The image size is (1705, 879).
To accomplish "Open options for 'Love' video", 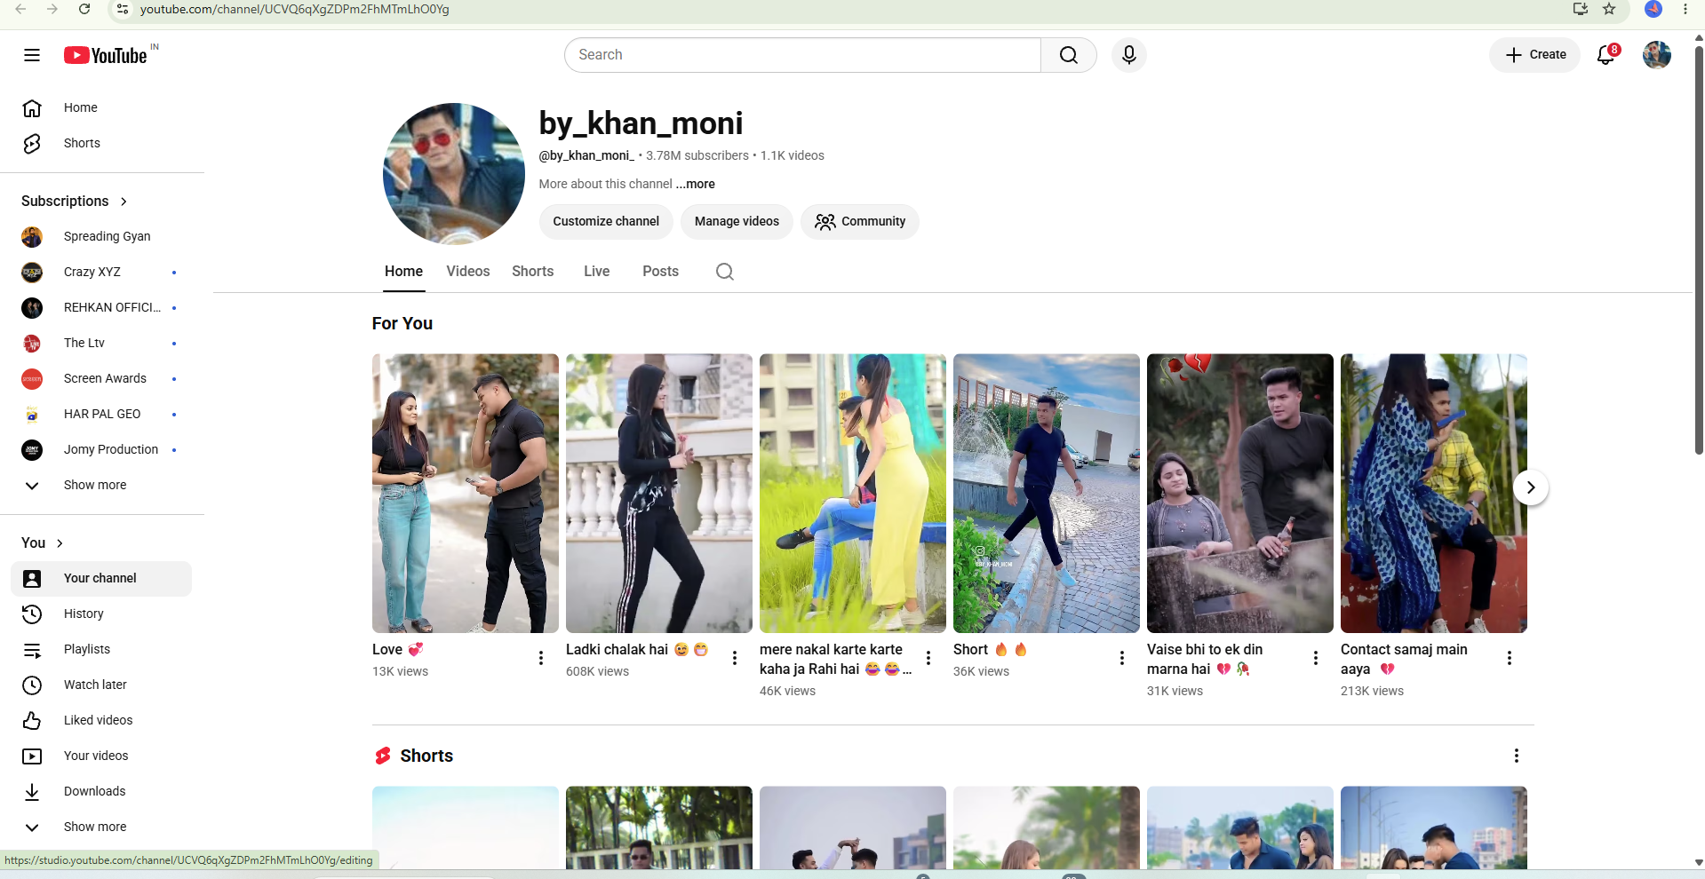I will [x=541, y=658].
